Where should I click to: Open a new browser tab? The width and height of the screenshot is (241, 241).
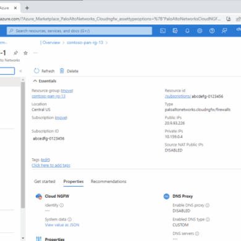click(27, 8)
